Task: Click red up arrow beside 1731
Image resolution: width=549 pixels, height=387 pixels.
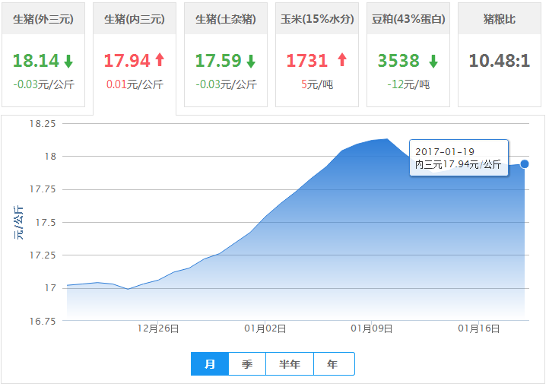Action: point(341,60)
